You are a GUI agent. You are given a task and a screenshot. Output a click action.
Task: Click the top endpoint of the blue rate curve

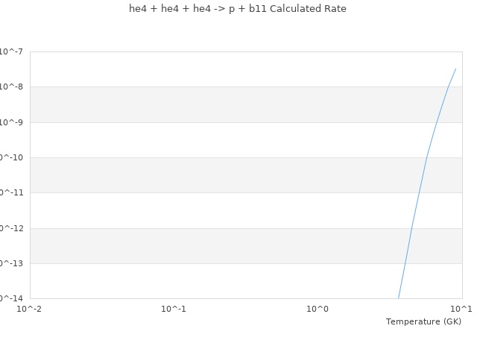455,69
